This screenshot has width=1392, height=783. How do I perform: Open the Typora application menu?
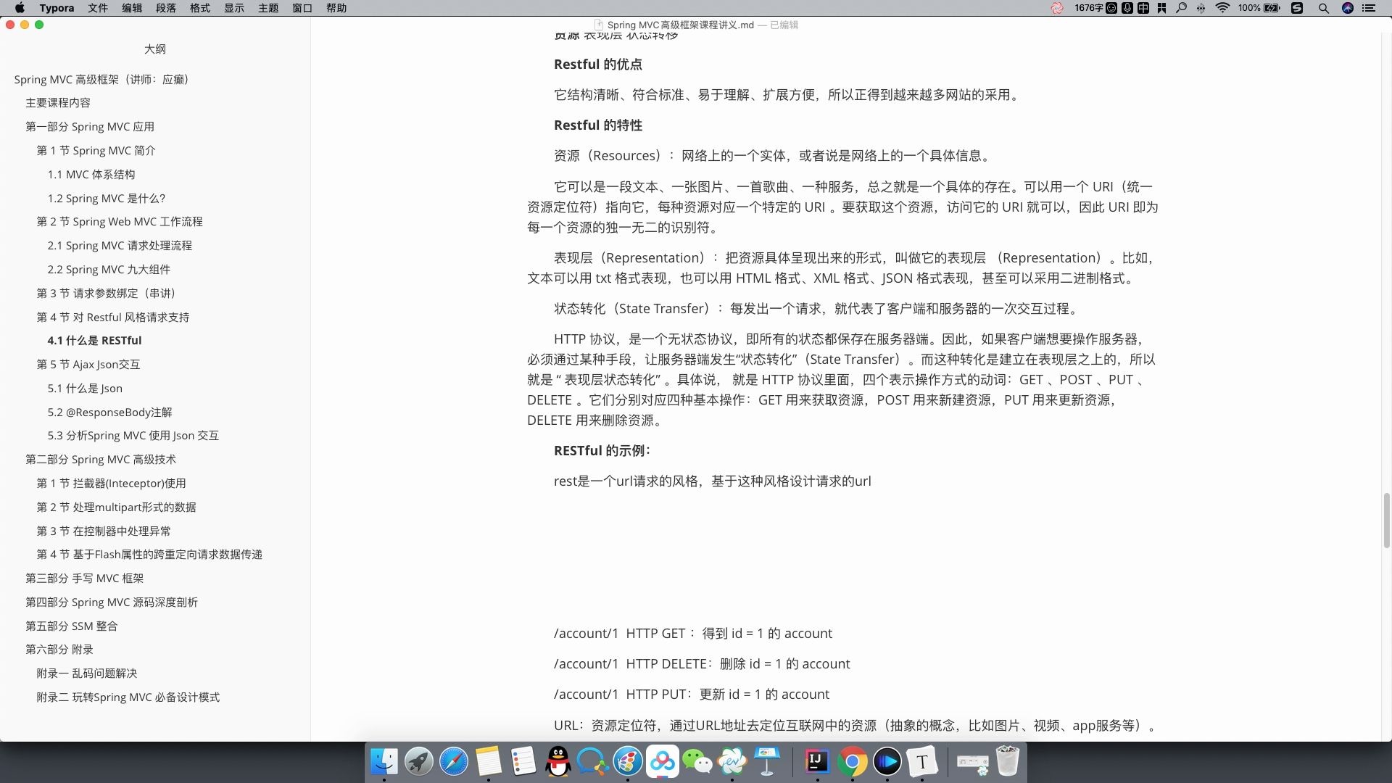[57, 8]
